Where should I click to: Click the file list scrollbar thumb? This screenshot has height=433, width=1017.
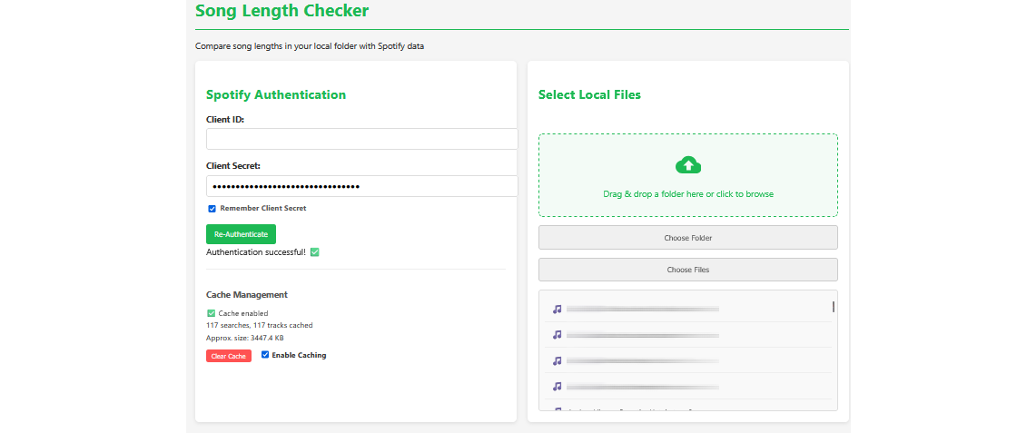pos(834,307)
